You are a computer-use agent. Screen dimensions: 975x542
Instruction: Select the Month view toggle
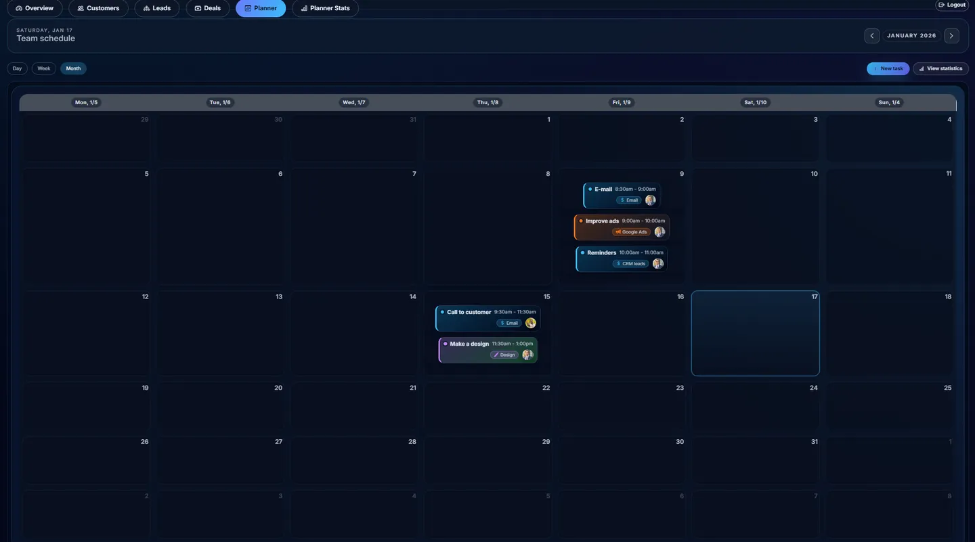point(73,68)
